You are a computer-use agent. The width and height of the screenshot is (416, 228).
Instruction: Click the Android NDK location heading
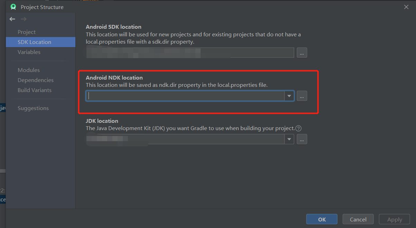[114, 77]
